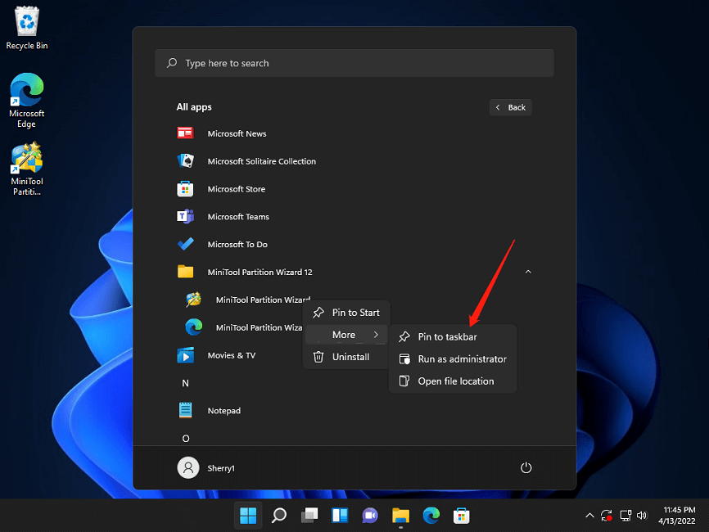
Task: Collapse the MiniTool Partition Wizard 12 folder
Action: [x=528, y=272]
